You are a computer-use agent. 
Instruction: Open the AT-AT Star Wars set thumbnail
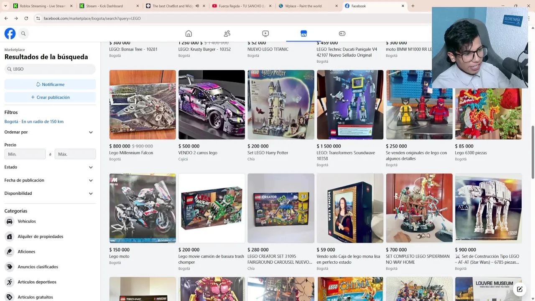tap(488, 208)
